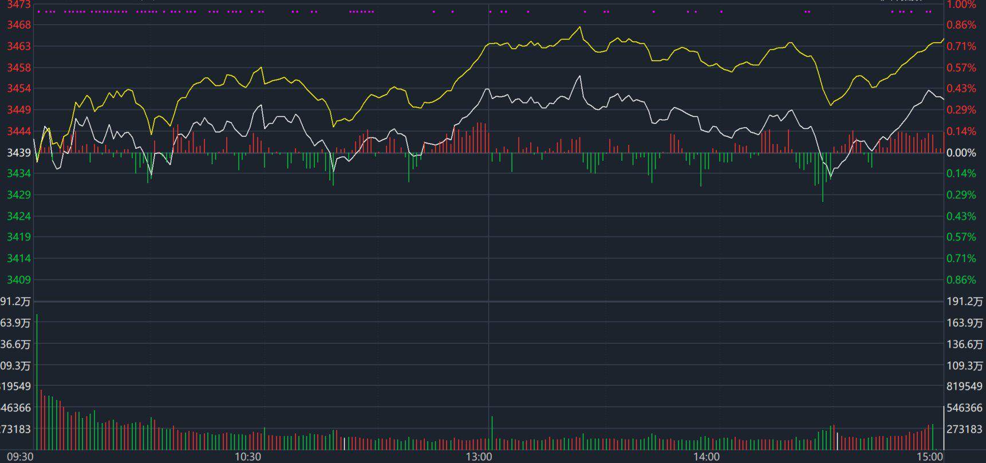Click the red 0.86% percentage label
The height and width of the screenshot is (463, 986).
[961, 25]
